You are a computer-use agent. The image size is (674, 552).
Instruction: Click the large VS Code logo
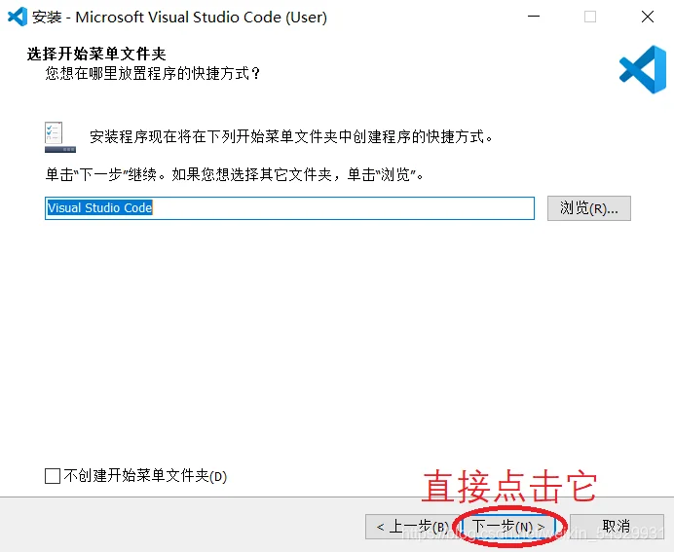pos(643,69)
